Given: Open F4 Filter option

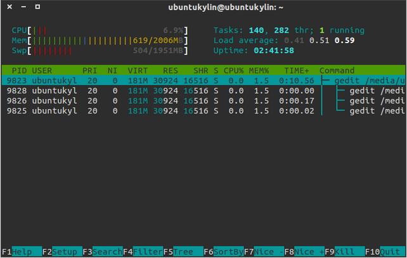Looking at the screenshot, I should 143,252.
